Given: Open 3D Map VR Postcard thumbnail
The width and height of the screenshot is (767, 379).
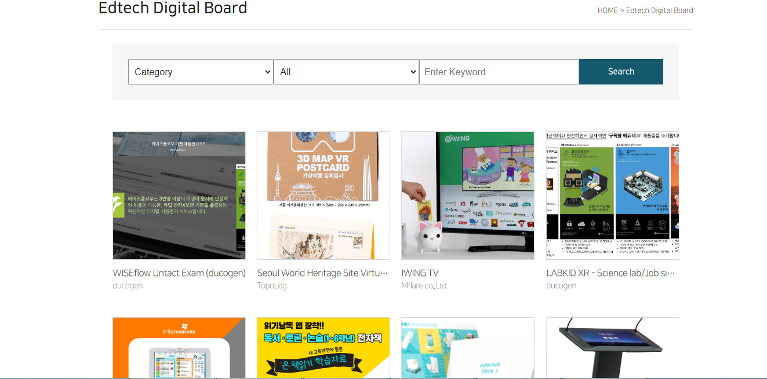Looking at the screenshot, I should tap(323, 196).
